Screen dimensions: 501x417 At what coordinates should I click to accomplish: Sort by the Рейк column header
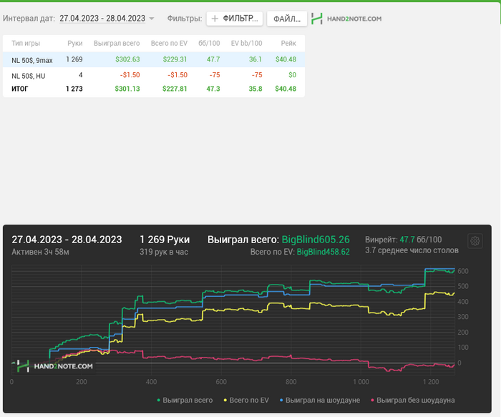[288, 43]
